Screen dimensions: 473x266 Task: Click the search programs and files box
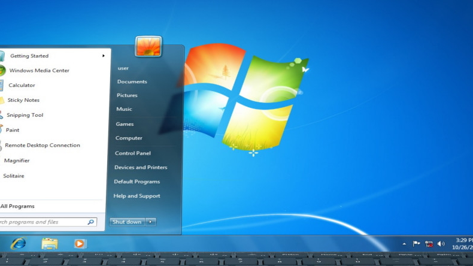[42, 222]
